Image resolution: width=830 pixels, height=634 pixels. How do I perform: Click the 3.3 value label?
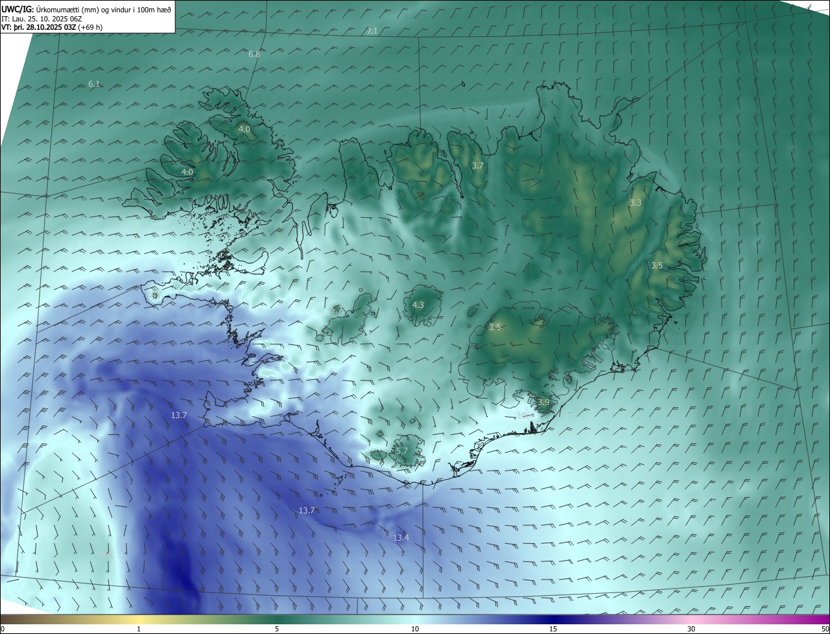[x=635, y=203]
